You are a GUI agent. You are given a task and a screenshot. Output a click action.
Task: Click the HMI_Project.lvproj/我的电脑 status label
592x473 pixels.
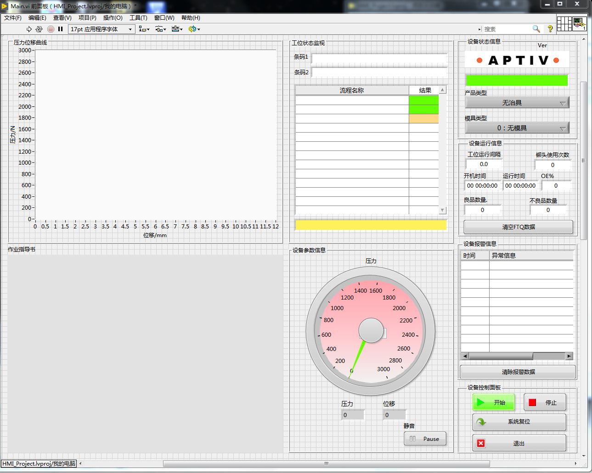(39, 463)
